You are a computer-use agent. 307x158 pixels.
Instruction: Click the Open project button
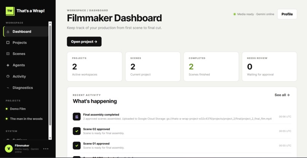click(x=84, y=42)
